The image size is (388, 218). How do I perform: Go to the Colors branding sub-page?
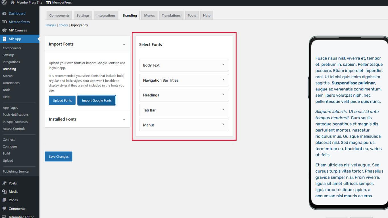63,25
